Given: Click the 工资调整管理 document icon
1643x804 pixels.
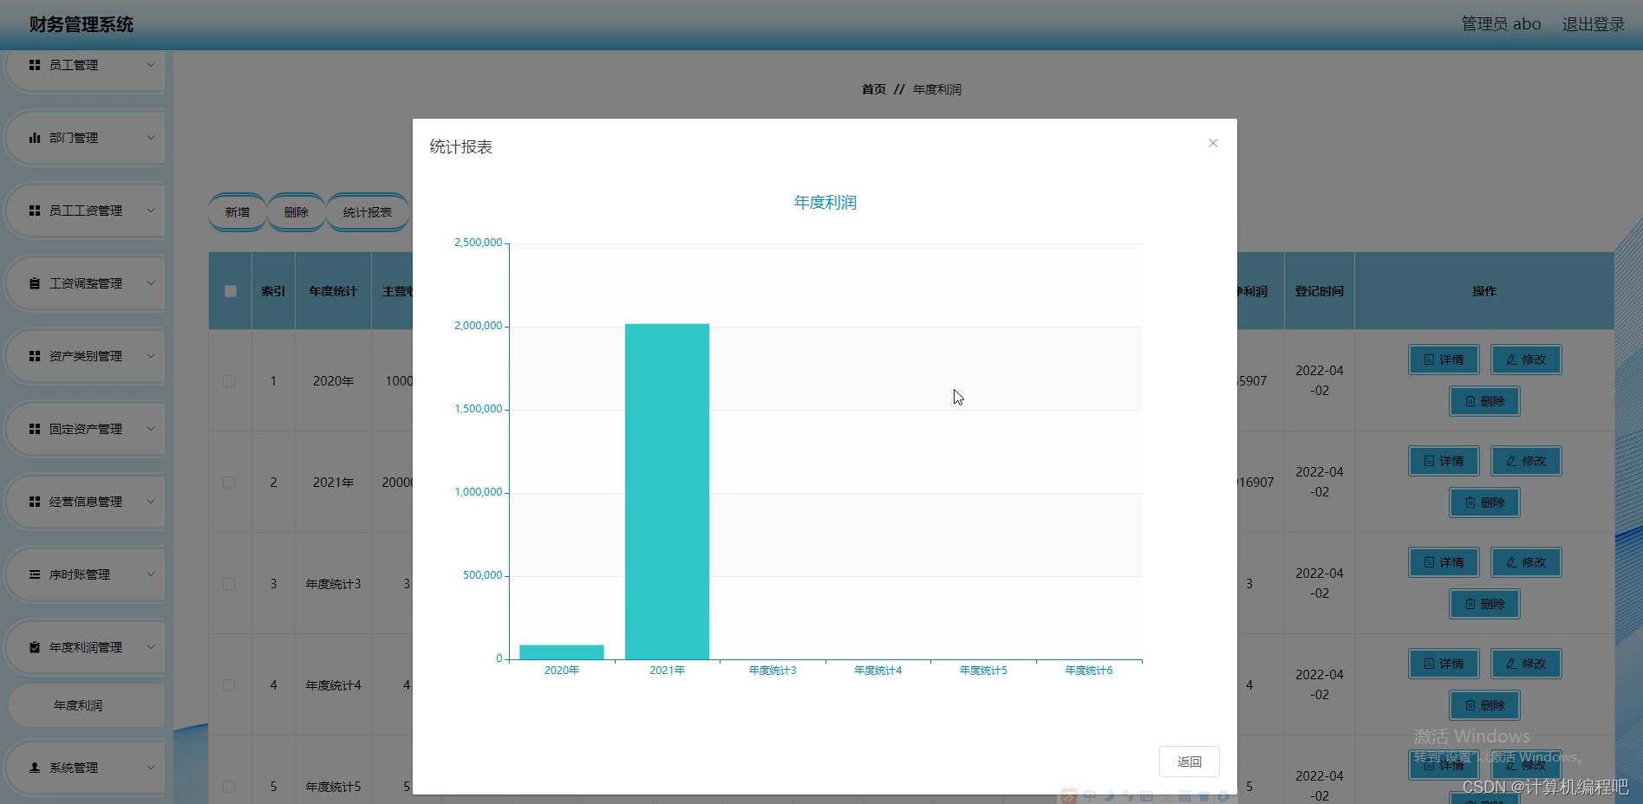Looking at the screenshot, I should pyautogui.click(x=35, y=282).
